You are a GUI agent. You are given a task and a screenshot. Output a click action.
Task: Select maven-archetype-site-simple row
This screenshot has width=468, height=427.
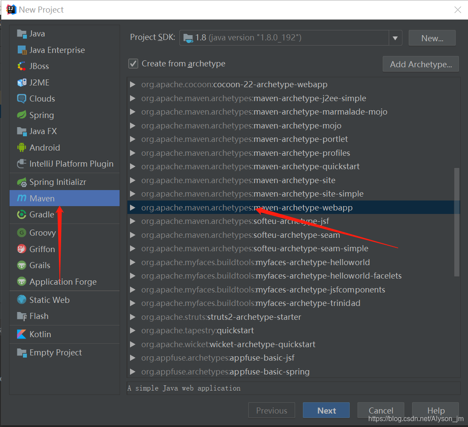[294, 194]
